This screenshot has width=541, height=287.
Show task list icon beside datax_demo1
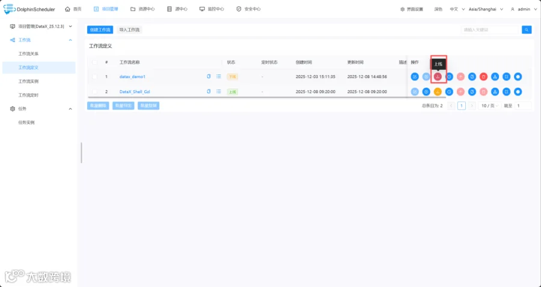218,76
